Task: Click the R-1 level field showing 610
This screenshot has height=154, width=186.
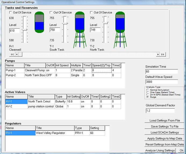Action: 14,31
